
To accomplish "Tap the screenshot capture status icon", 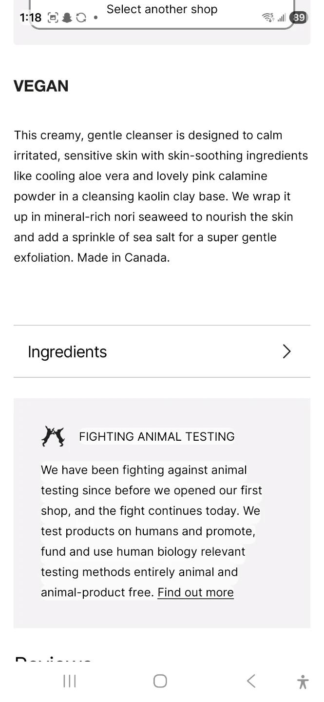I will (x=53, y=18).
